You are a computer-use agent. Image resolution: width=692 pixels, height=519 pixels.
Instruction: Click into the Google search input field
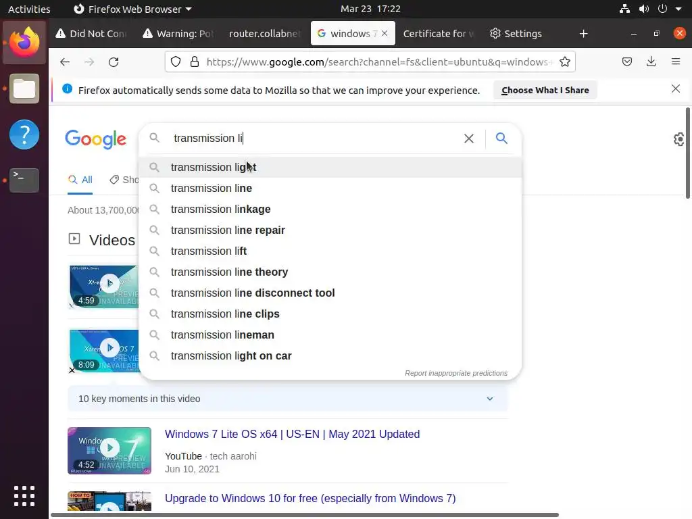coord(314,138)
